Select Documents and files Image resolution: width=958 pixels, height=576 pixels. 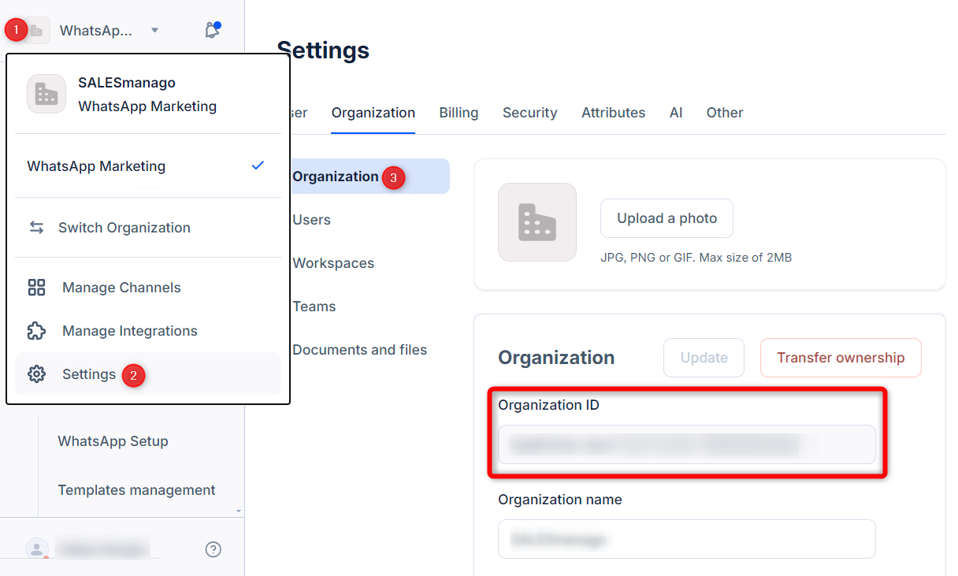tap(360, 350)
